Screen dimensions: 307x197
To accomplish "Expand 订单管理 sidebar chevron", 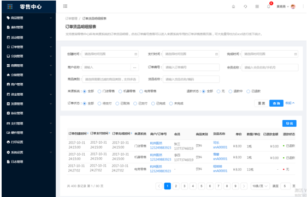I will coord(51,47).
